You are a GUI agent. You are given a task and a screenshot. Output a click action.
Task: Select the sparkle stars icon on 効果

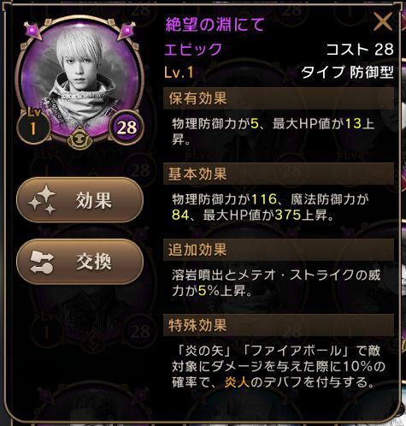(42, 200)
